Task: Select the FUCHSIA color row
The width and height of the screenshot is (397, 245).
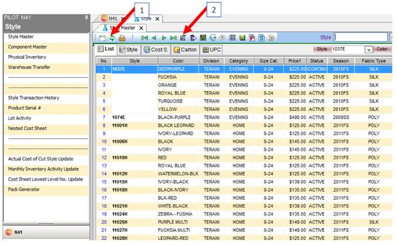Action: click(x=244, y=77)
